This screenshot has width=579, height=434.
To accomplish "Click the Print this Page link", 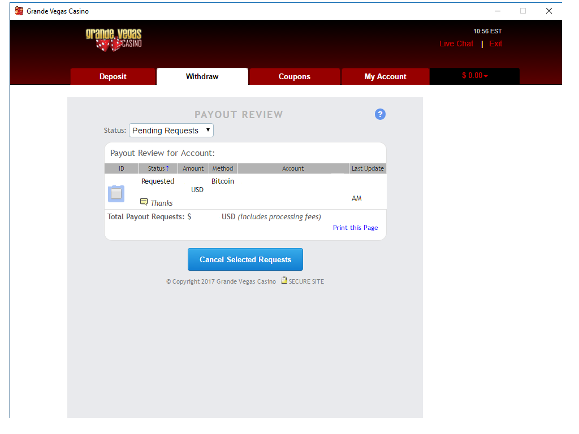I will coord(355,228).
